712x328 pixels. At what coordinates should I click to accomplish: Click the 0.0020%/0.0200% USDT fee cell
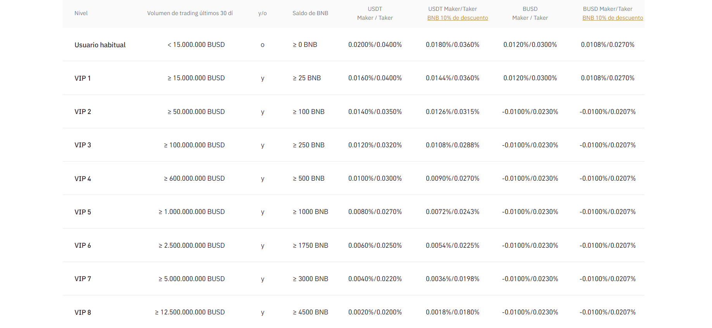tap(375, 312)
